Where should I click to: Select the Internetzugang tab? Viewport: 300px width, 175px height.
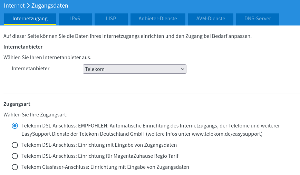tap(30, 19)
